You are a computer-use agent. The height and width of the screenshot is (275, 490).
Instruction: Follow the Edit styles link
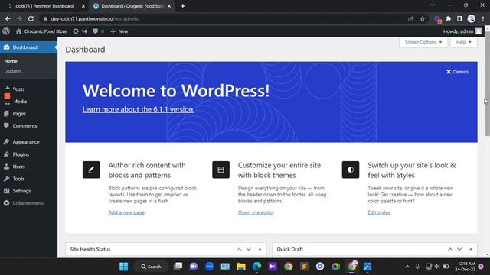click(x=379, y=212)
